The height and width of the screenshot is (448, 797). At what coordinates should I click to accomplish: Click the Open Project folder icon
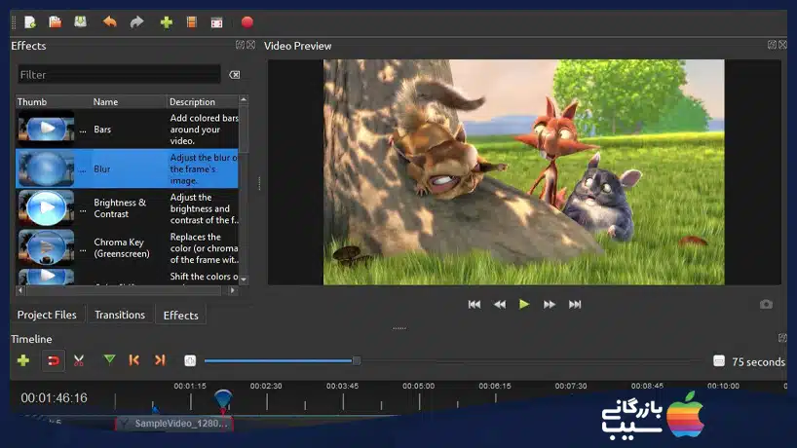55,21
